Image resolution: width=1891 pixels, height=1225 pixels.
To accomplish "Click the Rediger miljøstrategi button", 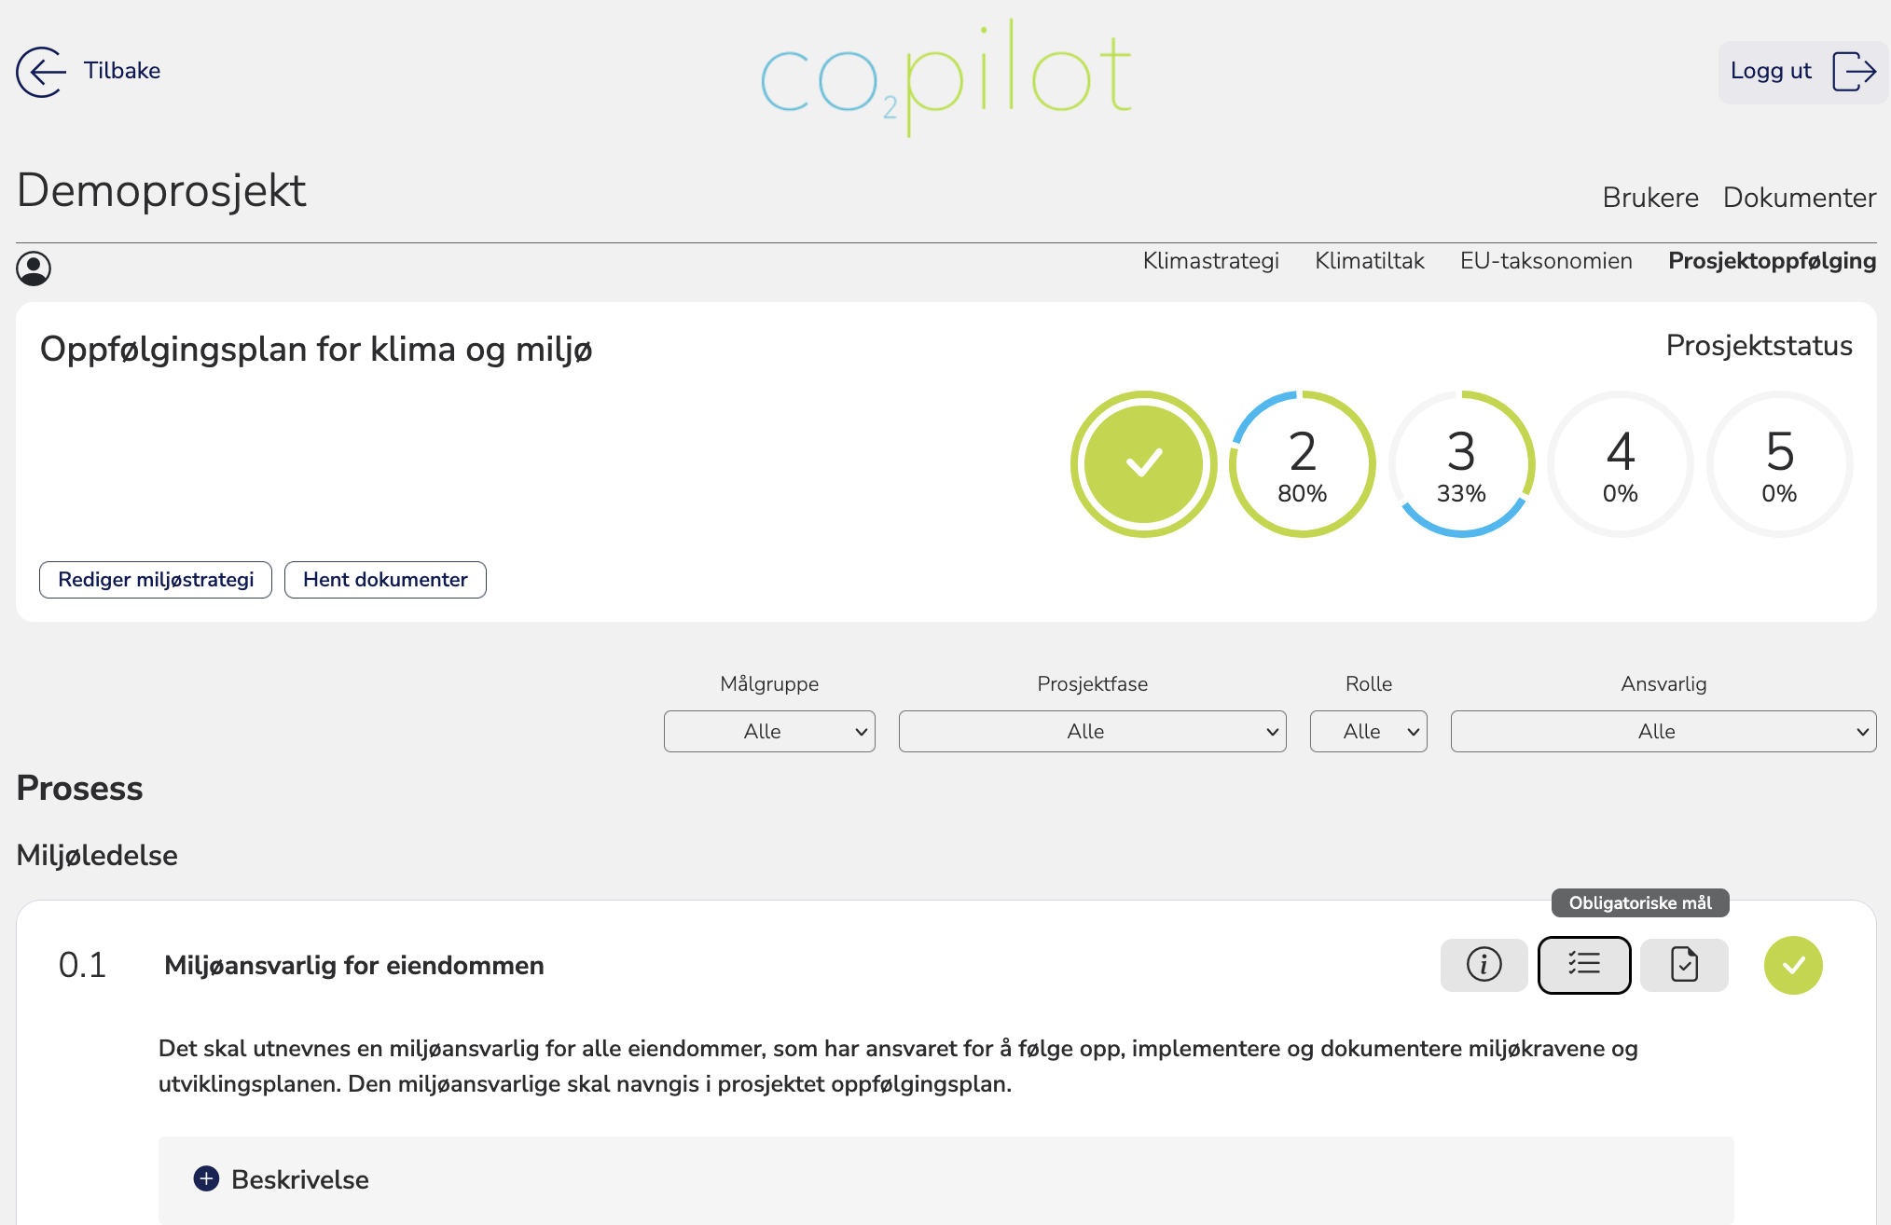I will point(156,580).
